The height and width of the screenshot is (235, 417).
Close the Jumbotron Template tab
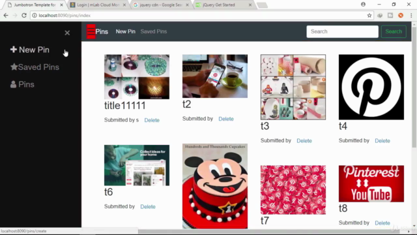(x=61, y=5)
